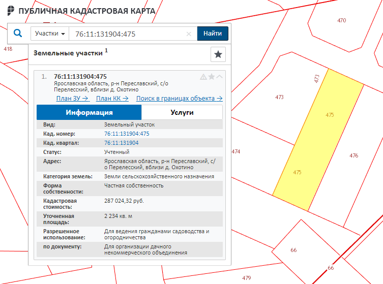The width and height of the screenshot is (383, 284).
Task: Click the magnifier search icon
Action: pyautogui.click(x=18, y=33)
